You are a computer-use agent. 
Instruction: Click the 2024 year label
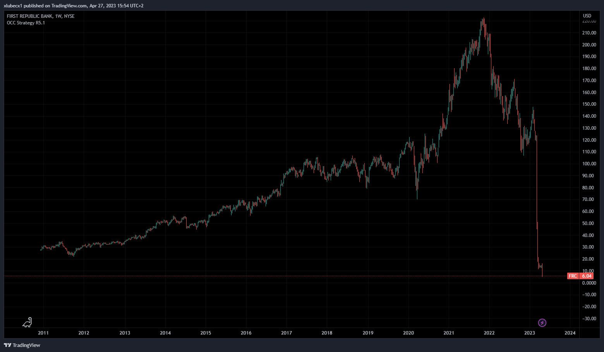[570, 333]
